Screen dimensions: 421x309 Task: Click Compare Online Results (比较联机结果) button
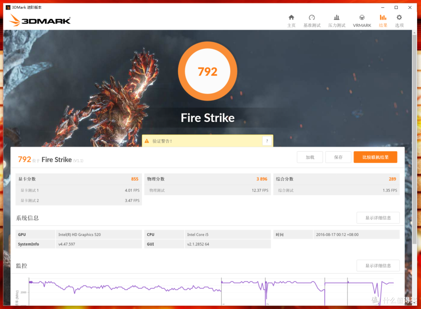pos(375,157)
